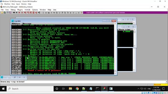Image resolution: width=168 pixels, height=94 pixels.
Task: Show hidden system tray icons chevron
Action: tap(138, 89)
